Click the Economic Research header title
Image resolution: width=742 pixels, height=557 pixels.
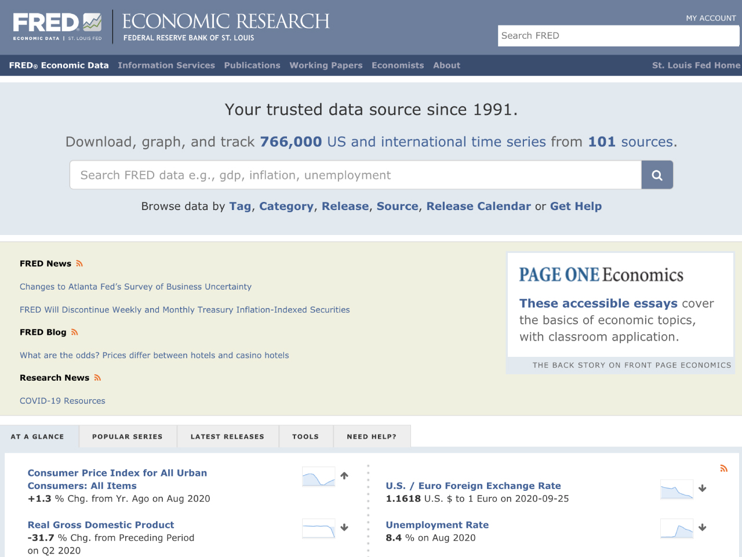pos(225,21)
